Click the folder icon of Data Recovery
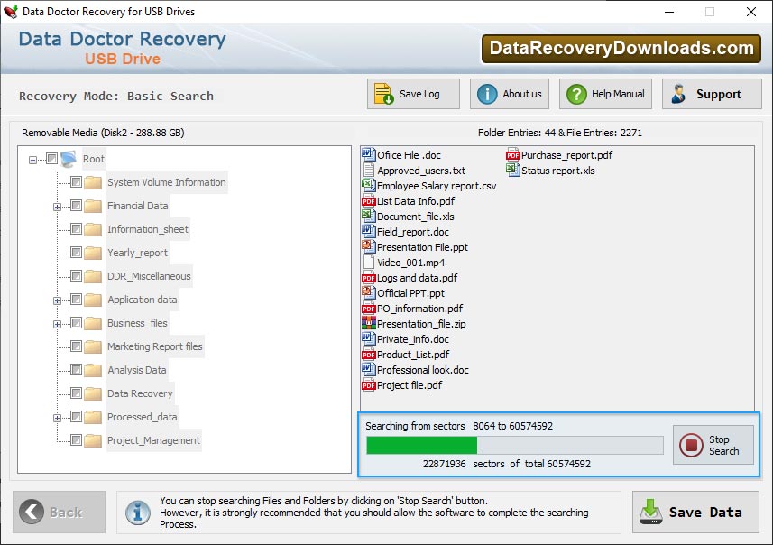The width and height of the screenshot is (773, 545). (x=93, y=393)
